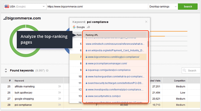
Task: Click rank number 7 in the popup
Action: [81, 57]
